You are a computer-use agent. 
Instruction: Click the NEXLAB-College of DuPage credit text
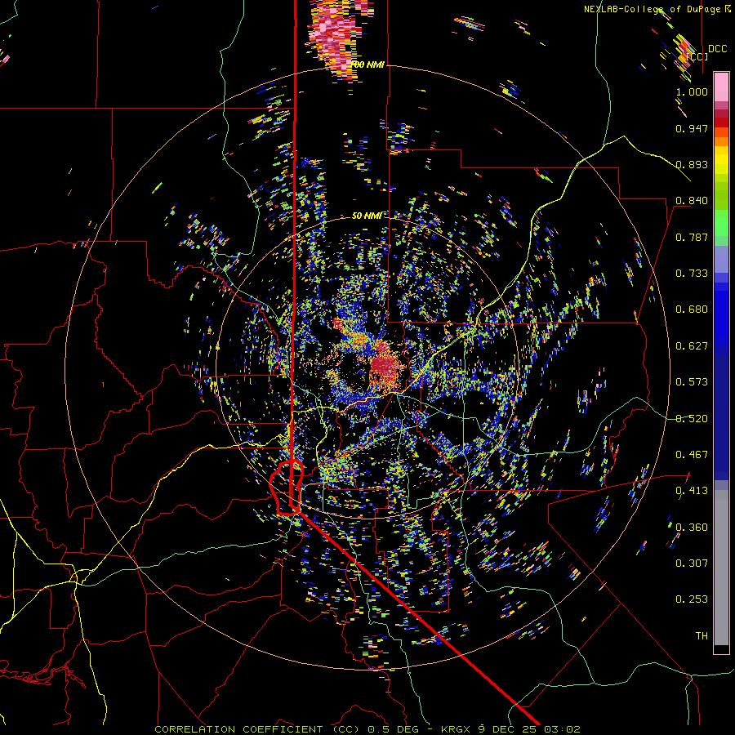pyautogui.click(x=657, y=9)
